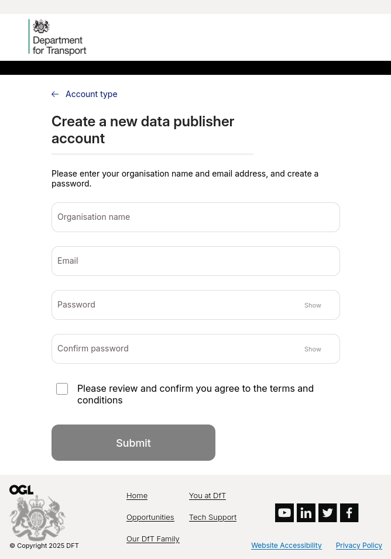
Task: Click the Department for Transport crest logo
Action: 57,37
